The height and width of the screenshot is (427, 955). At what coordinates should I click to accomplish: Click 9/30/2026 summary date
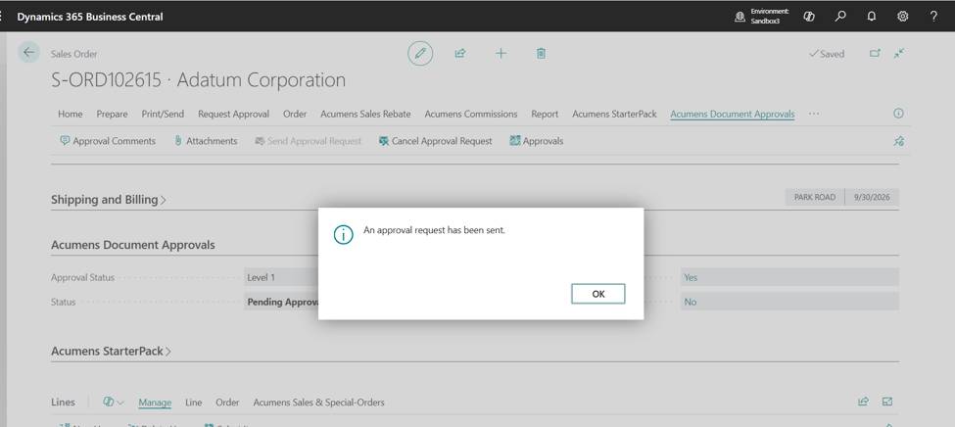coord(872,198)
